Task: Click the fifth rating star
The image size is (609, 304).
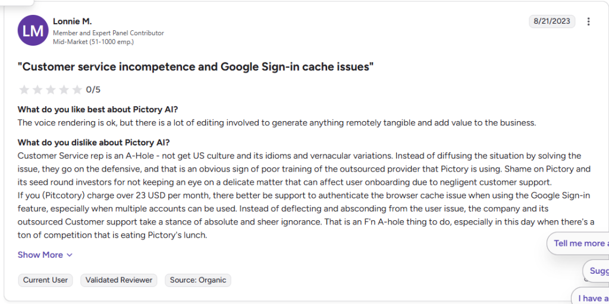Action: click(x=77, y=90)
